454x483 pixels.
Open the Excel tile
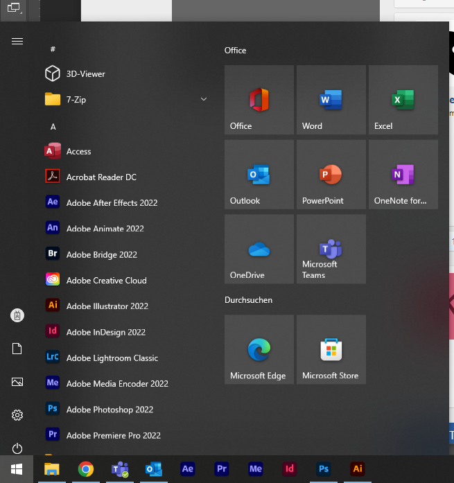coord(403,100)
